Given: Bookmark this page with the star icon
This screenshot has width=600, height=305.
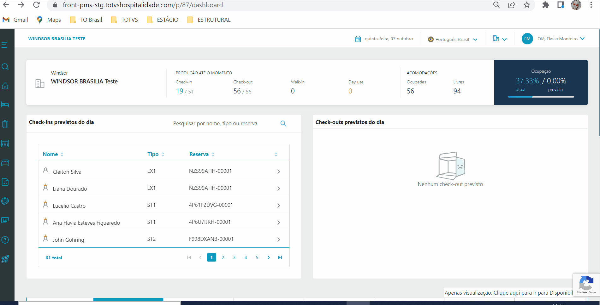Looking at the screenshot, I should point(527,5).
